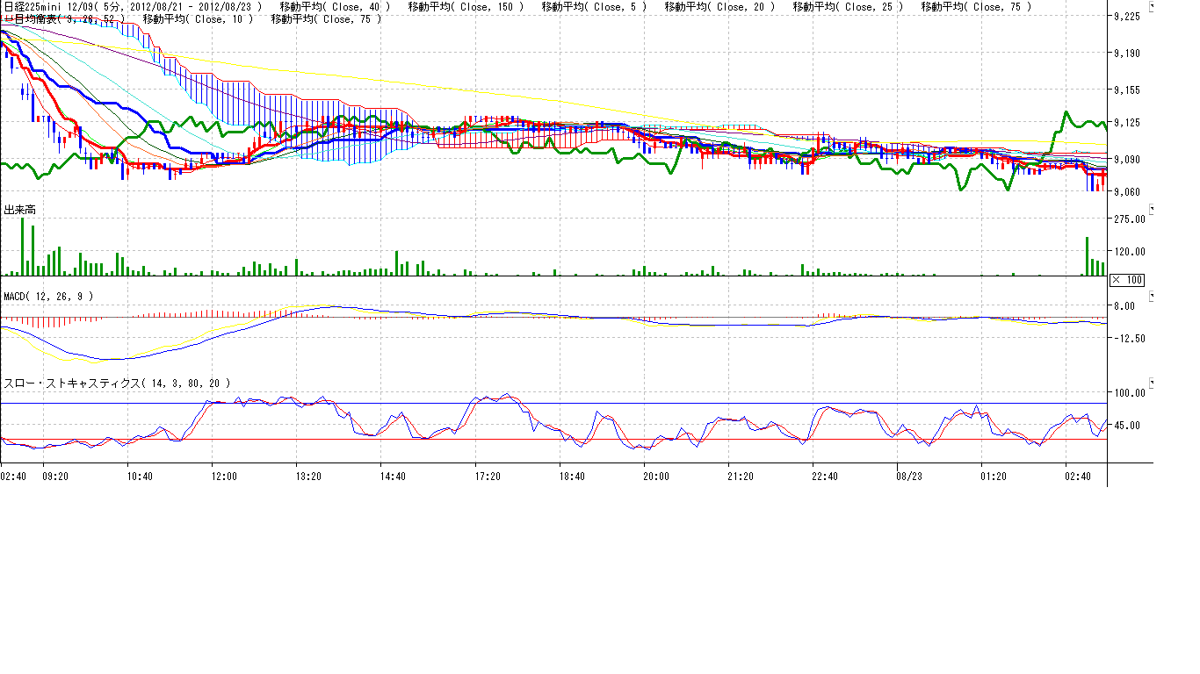Select the 移動平均( Close, 40 ) indicator label
Screen dimensions: 1200x674
click(x=335, y=7)
